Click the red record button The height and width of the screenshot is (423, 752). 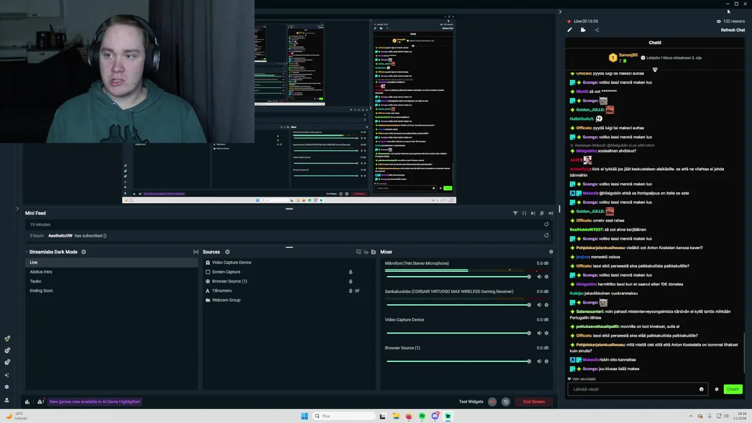[x=492, y=402]
